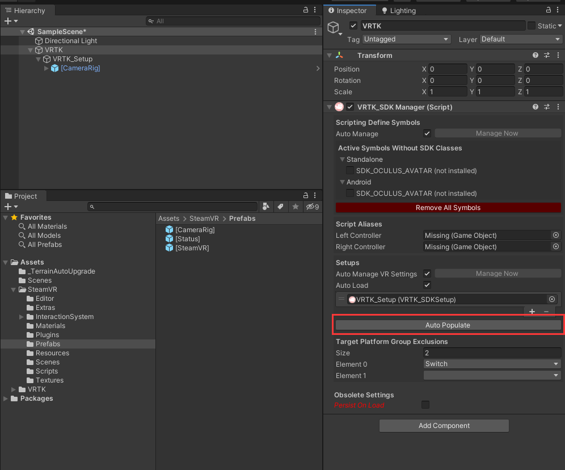565x470 pixels.
Task: Open Element 0 Switch dropdown
Action: pyautogui.click(x=492, y=364)
